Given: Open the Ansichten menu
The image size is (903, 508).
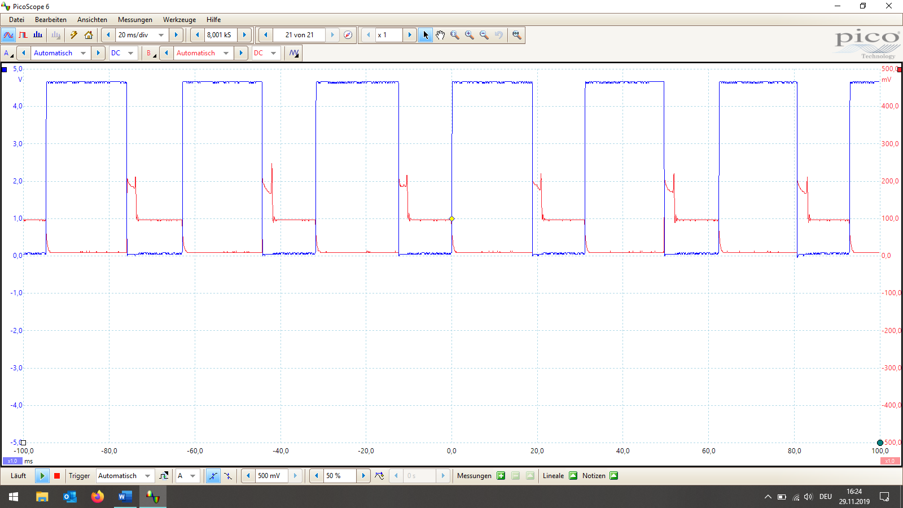Looking at the screenshot, I should pyautogui.click(x=92, y=20).
